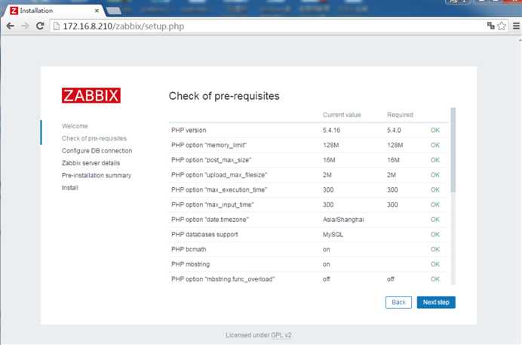This screenshot has height=345, width=522.
Task: Click the translate icon in address bar
Action: (x=491, y=26)
